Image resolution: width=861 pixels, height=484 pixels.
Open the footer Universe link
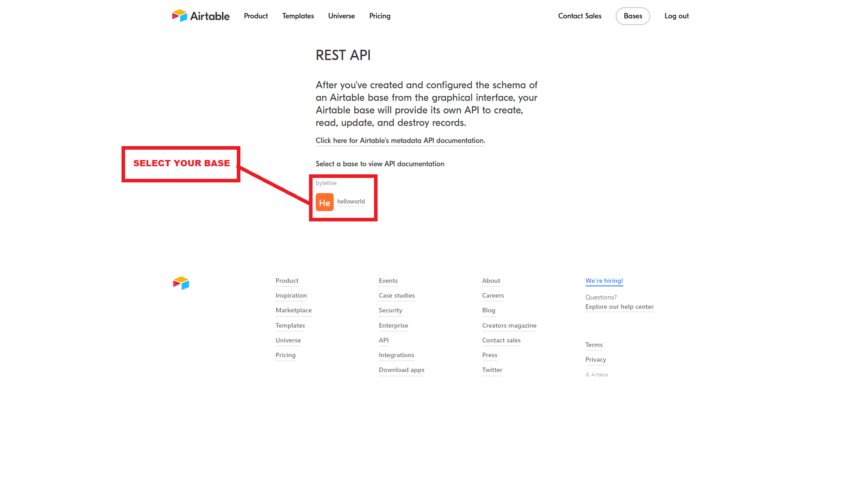point(288,341)
